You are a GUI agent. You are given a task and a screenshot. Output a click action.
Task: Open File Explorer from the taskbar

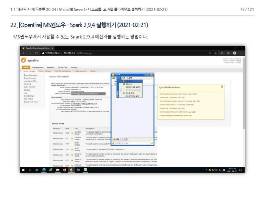tap(58, 170)
